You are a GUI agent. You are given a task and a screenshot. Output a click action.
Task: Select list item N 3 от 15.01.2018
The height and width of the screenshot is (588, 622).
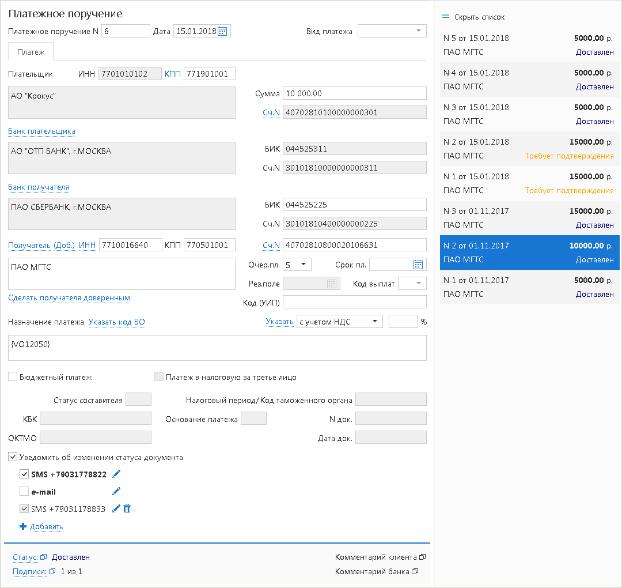[x=530, y=114]
